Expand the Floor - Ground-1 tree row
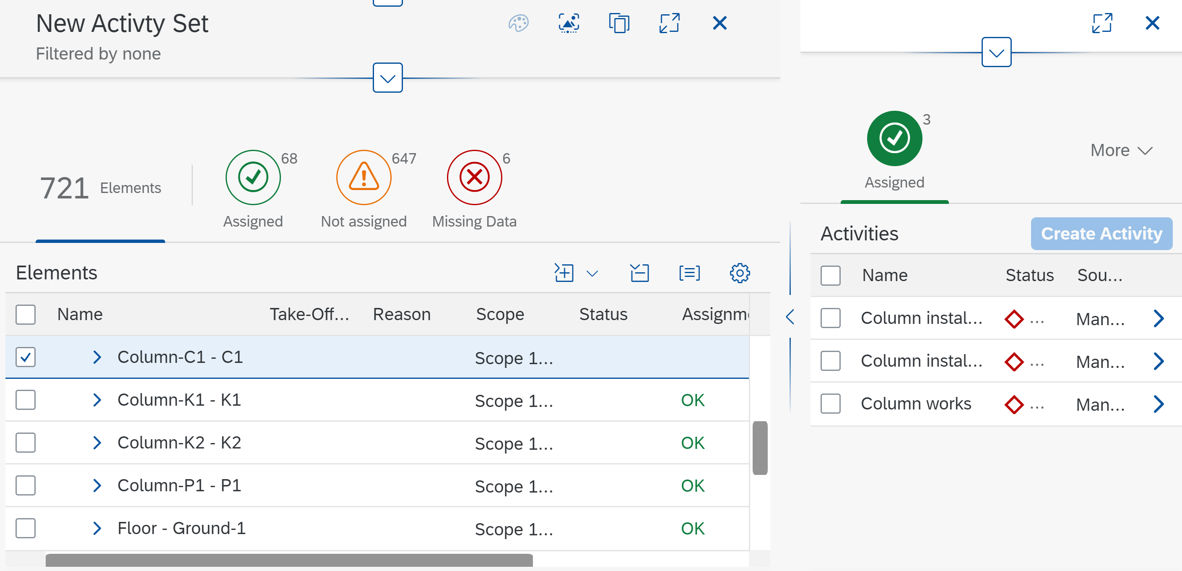 tap(97, 528)
